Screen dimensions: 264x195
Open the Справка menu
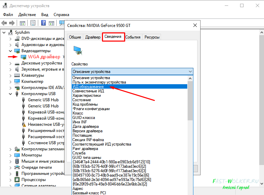(61, 15)
